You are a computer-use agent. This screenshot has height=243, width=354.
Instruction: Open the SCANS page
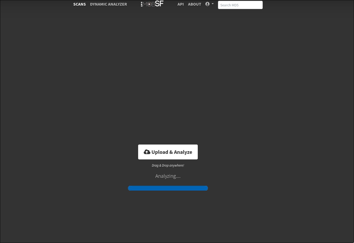(80, 4)
